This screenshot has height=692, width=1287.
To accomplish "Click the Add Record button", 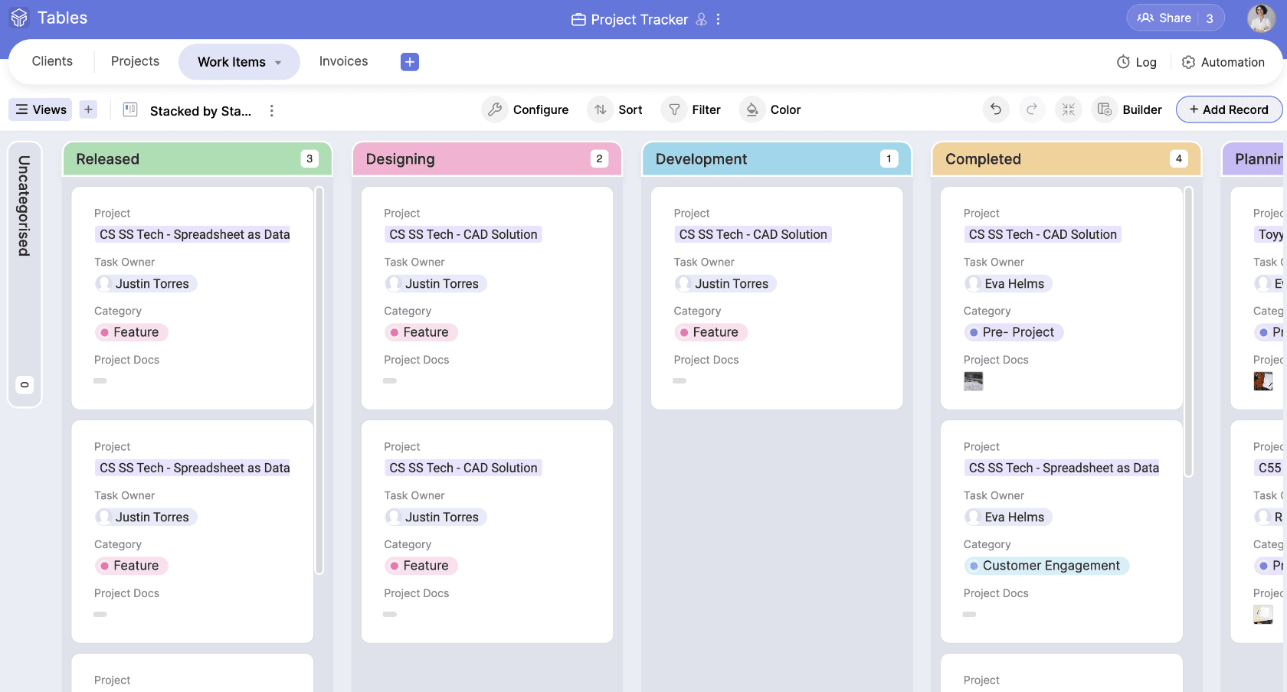I will click(x=1229, y=109).
